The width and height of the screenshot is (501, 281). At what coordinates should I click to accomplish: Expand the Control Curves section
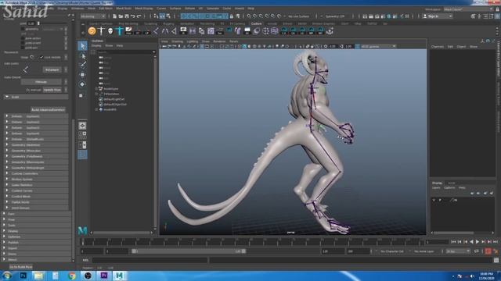tap(36, 190)
